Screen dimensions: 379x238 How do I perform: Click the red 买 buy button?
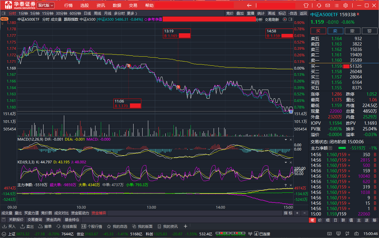[318, 31]
